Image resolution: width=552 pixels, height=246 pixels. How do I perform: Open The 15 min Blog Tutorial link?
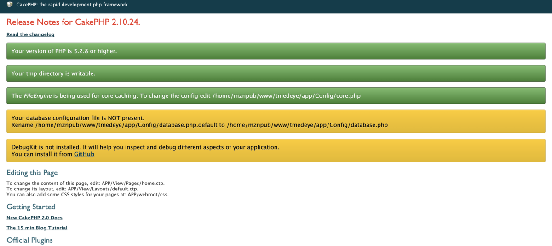pyautogui.click(x=37, y=228)
